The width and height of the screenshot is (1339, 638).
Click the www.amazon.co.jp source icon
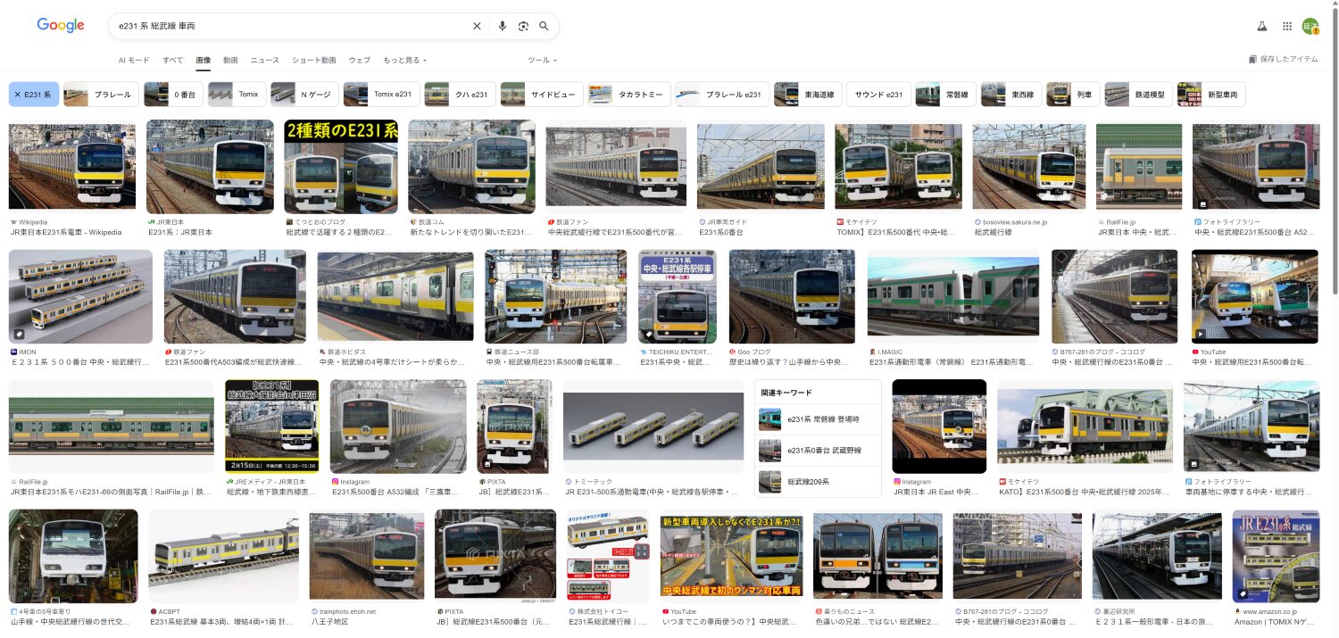point(1237,612)
